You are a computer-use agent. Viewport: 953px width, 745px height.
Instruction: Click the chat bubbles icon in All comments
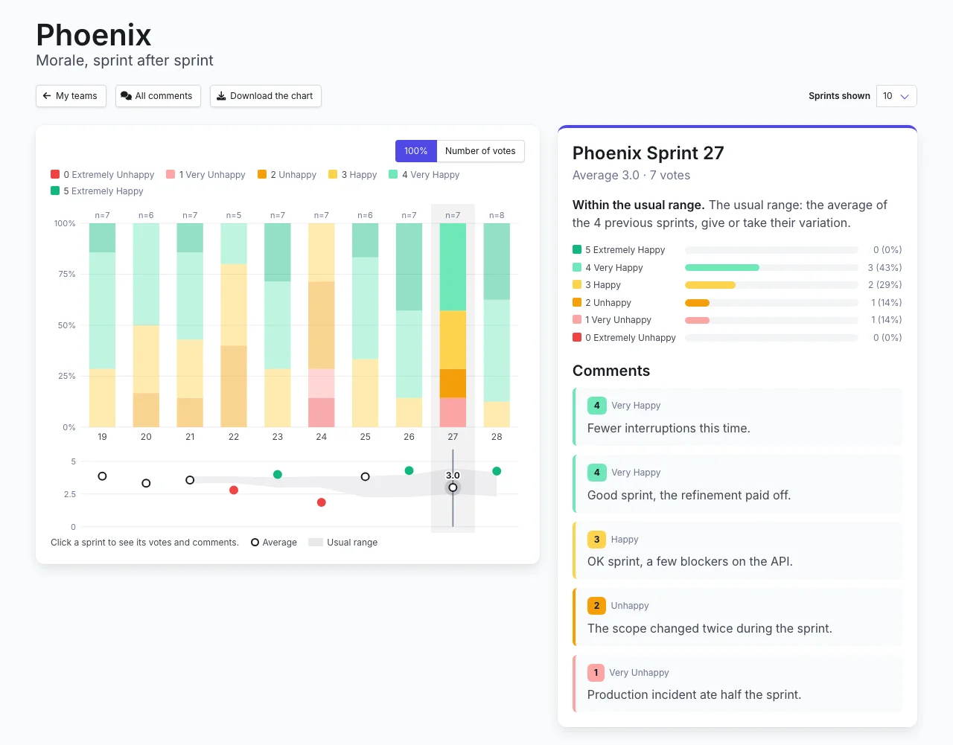click(x=126, y=96)
